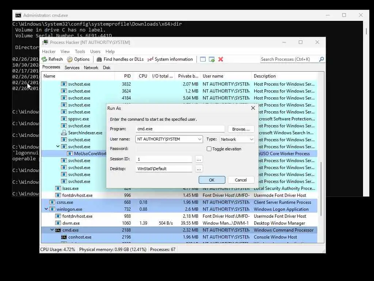
Task: Click the Refresh toolbar icon
Action: tap(44, 59)
